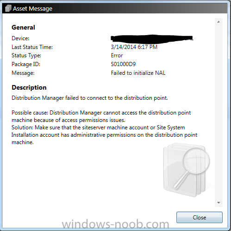Click the 'Possible cause' paragraph text
Screen dimensions: 231x231
tap(101, 116)
